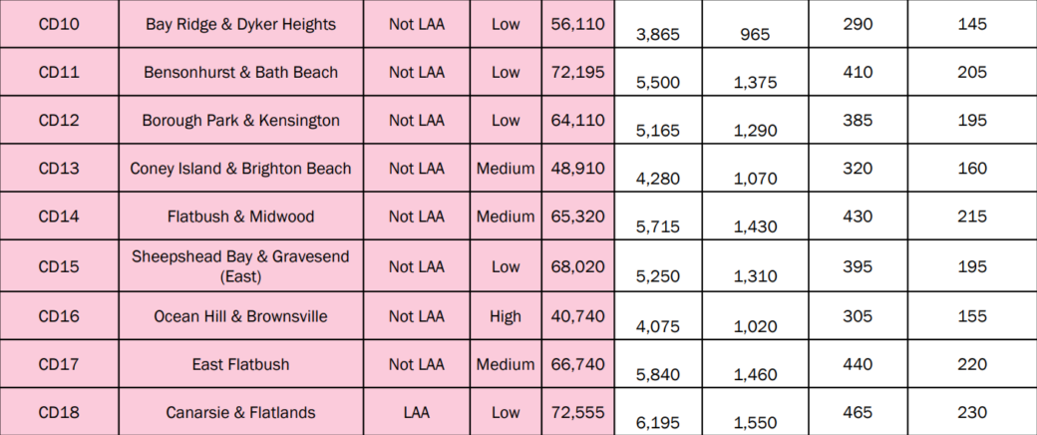Click the High rating cell for CD16

506,316
